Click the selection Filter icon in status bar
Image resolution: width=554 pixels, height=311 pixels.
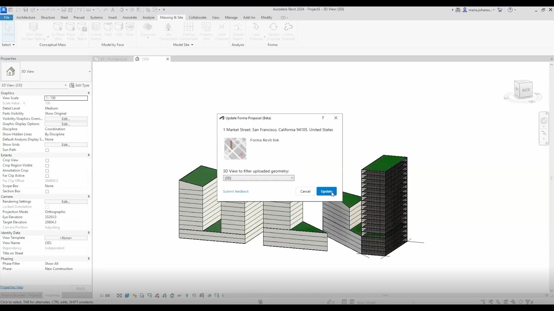[527, 302]
